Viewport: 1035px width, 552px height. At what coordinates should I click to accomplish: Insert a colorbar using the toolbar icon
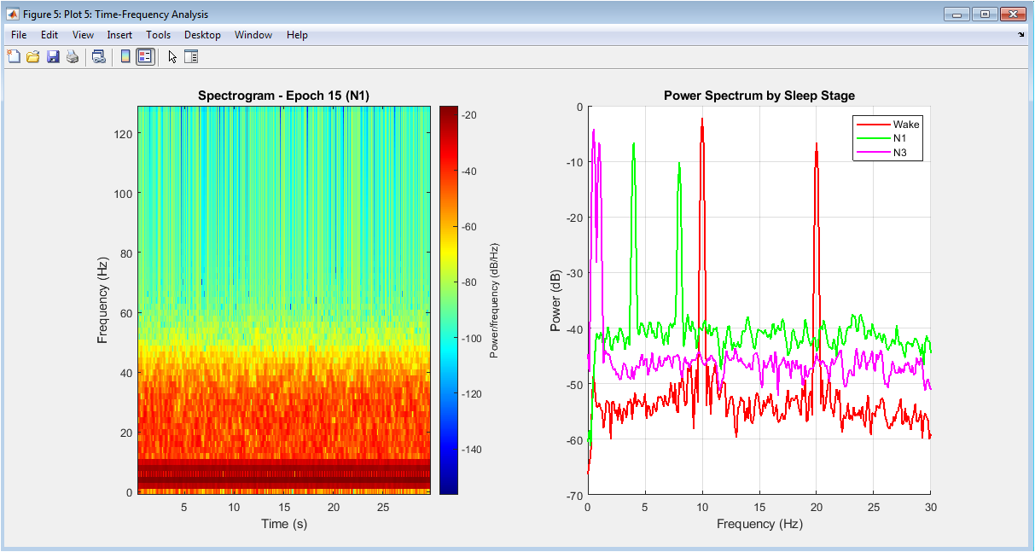point(125,57)
